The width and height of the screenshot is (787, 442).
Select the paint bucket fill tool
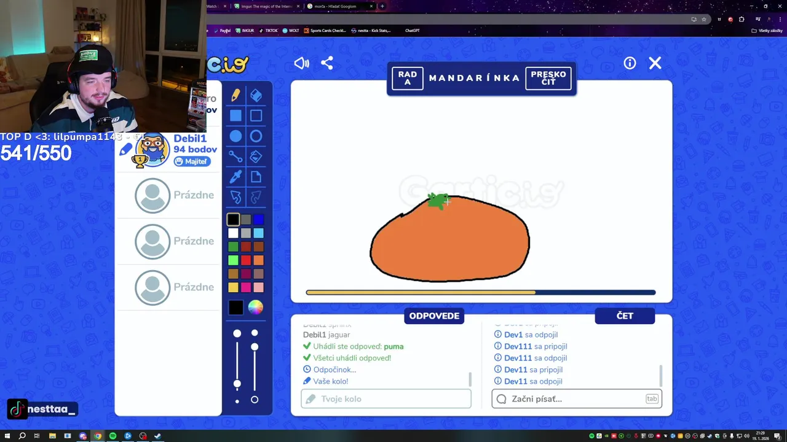click(256, 157)
